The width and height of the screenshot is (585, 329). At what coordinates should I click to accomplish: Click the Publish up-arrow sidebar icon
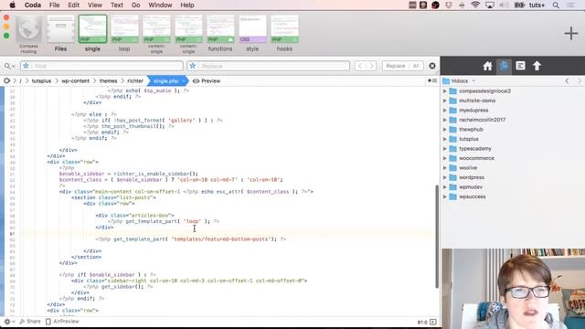(x=537, y=66)
